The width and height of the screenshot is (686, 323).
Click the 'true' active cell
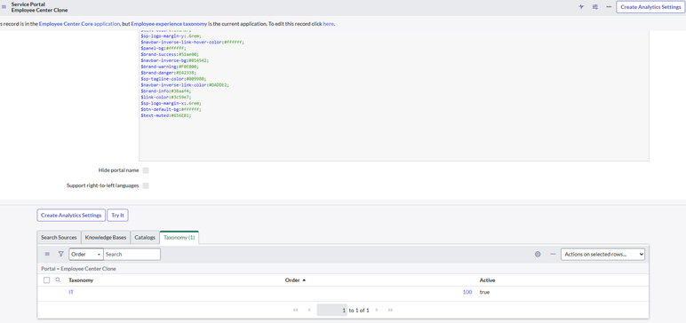point(484,292)
